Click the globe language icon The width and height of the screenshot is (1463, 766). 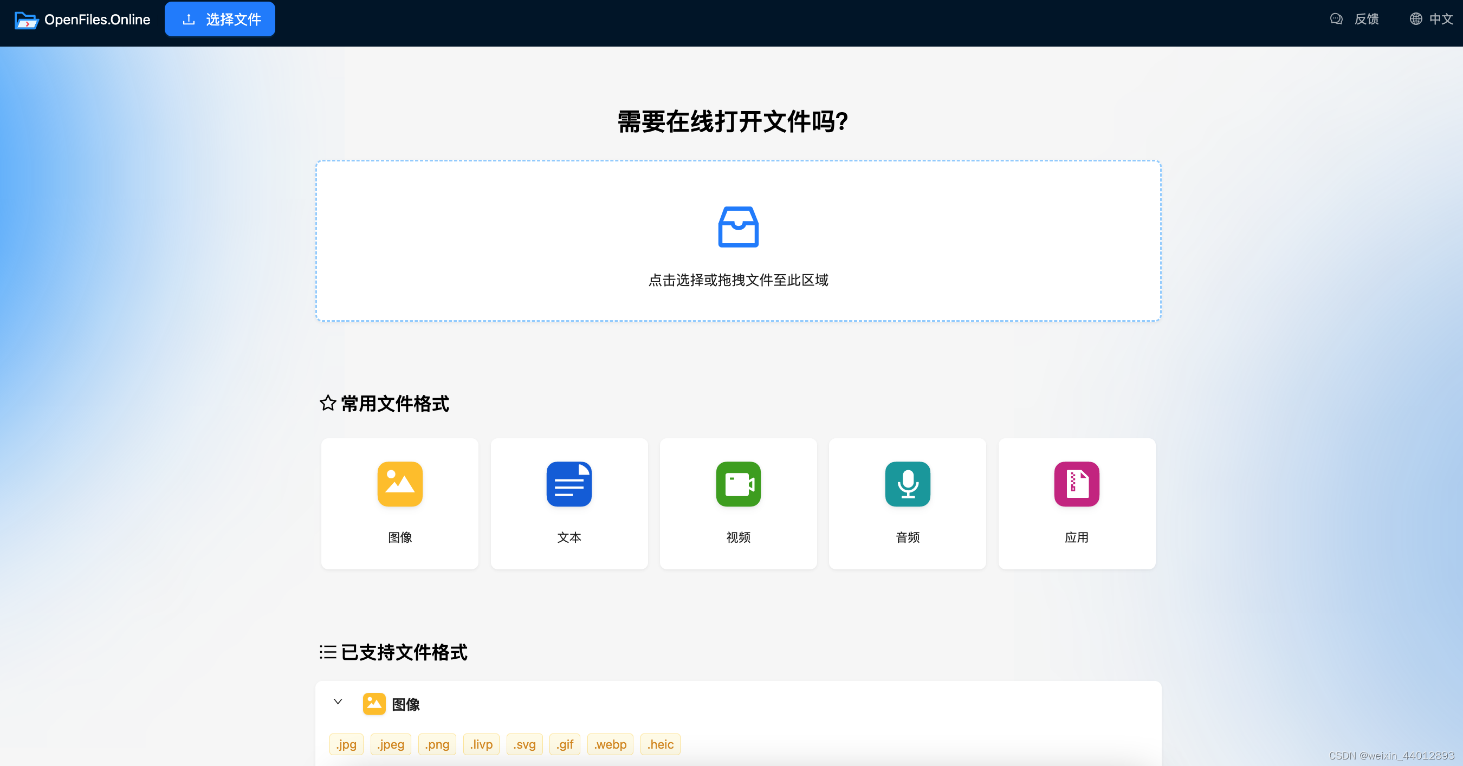click(1415, 19)
